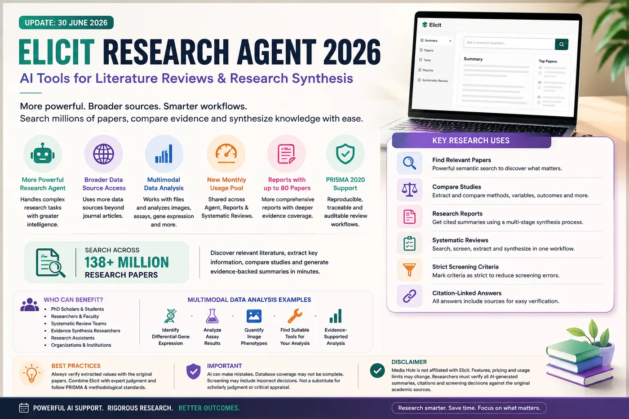629x419 pixels.
Task: Click the 'UPDATE: 30 JUNE 2026' badge
Action: point(66,23)
